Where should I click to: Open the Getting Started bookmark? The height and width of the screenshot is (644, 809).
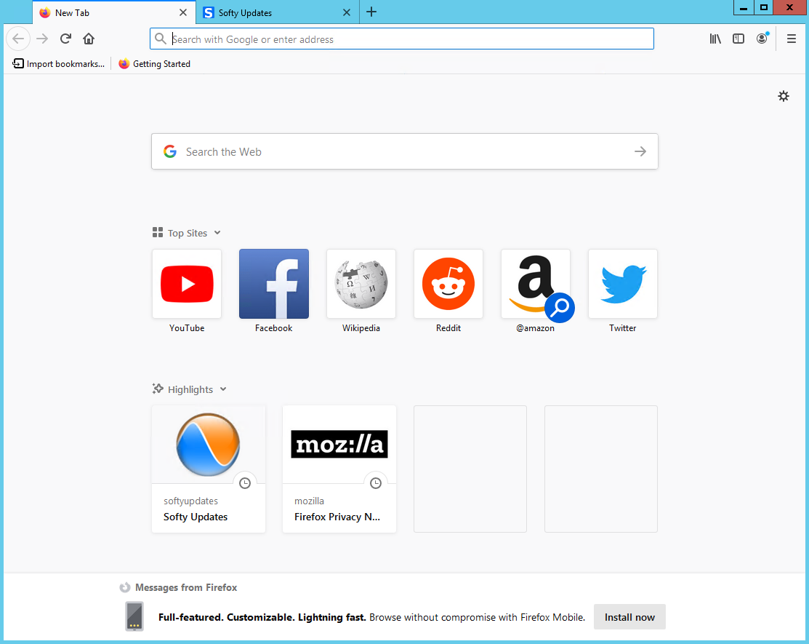tap(154, 63)
